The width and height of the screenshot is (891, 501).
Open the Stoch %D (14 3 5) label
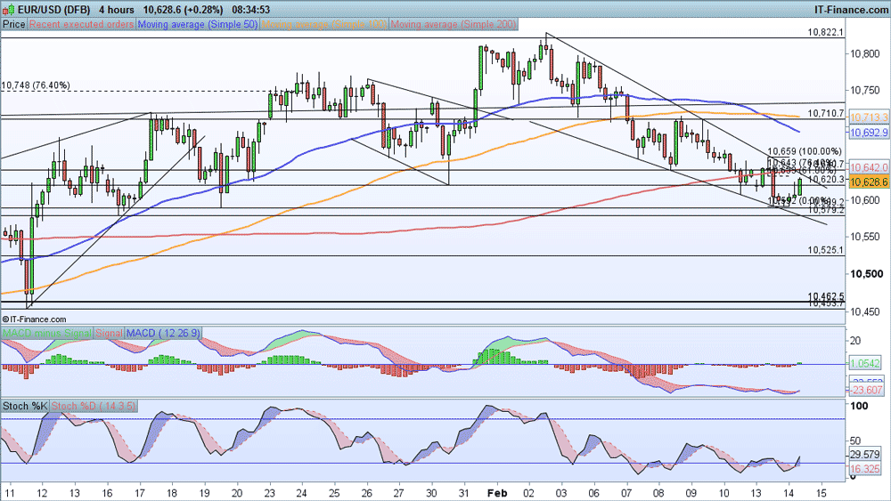(x=94, y=407)
